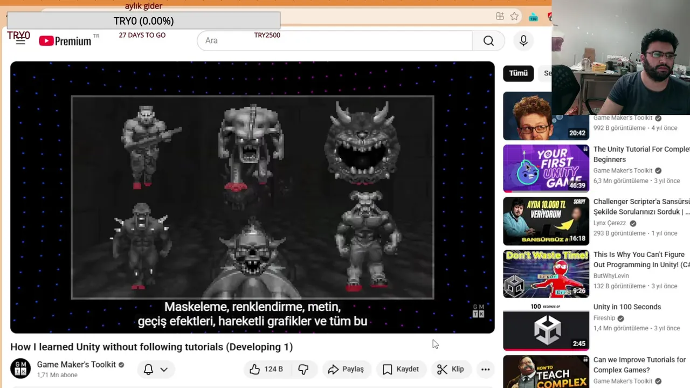
Task: Open Game Maker's Toolkit channel avatar
Action: click(20, 369)
